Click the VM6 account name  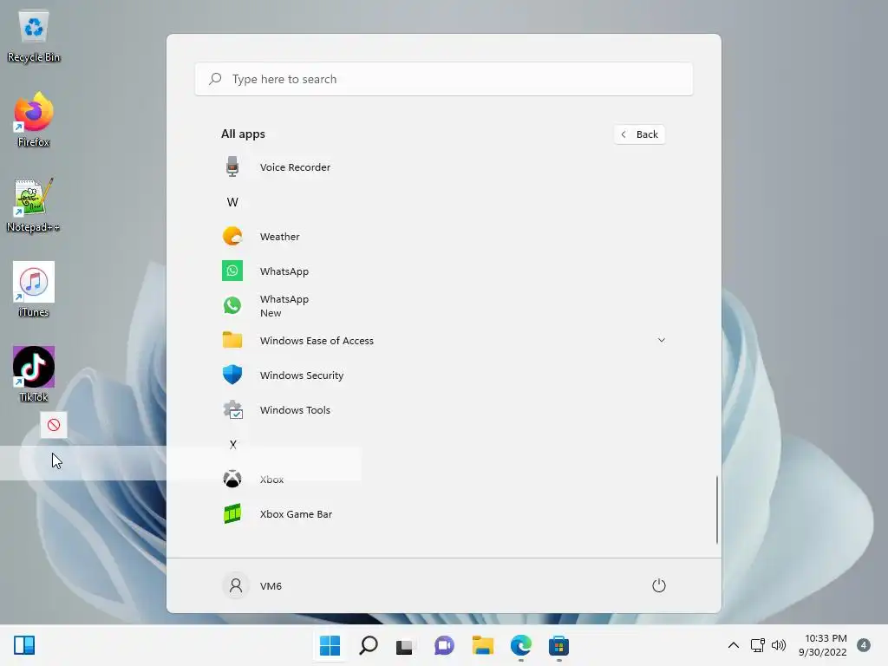[x=271, y=585]
